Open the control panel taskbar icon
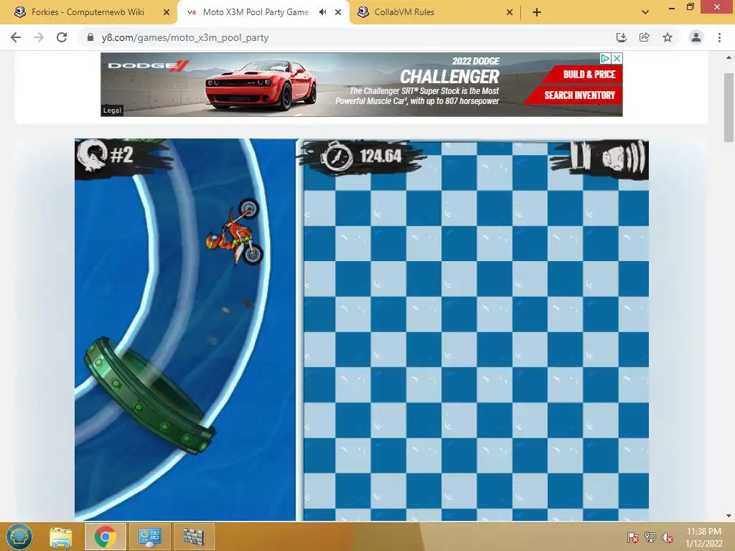The width and height of the screenshot is (735, 551). pyautogui.click(x=149, y=537)
